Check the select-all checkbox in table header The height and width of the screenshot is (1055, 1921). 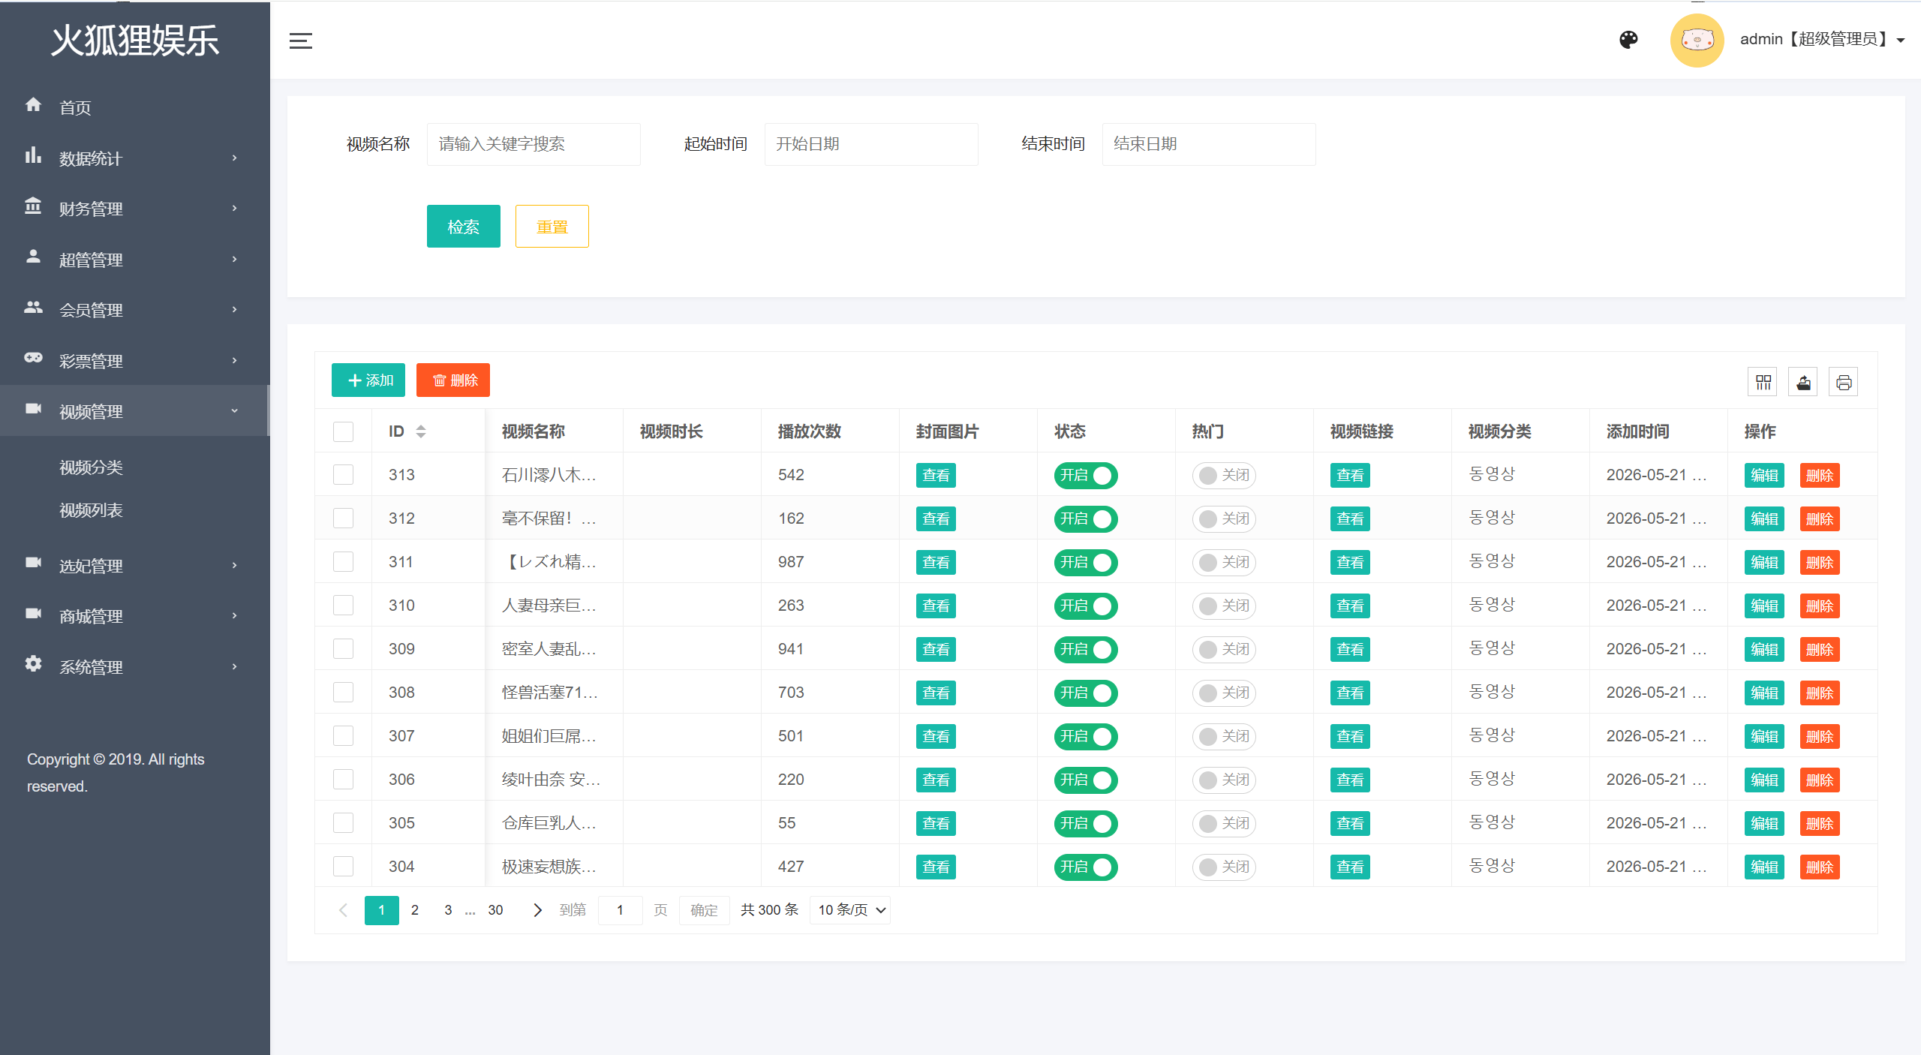pos(343,431)
